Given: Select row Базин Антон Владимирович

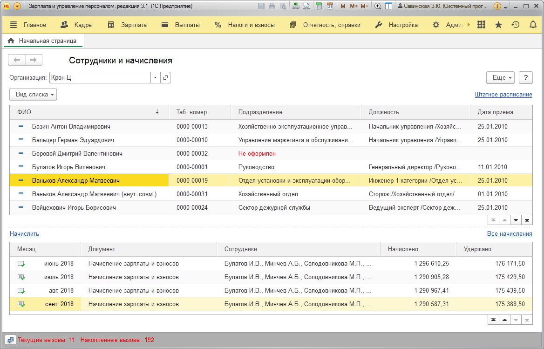Looking at the screenshot, I should tap(271, 127).
